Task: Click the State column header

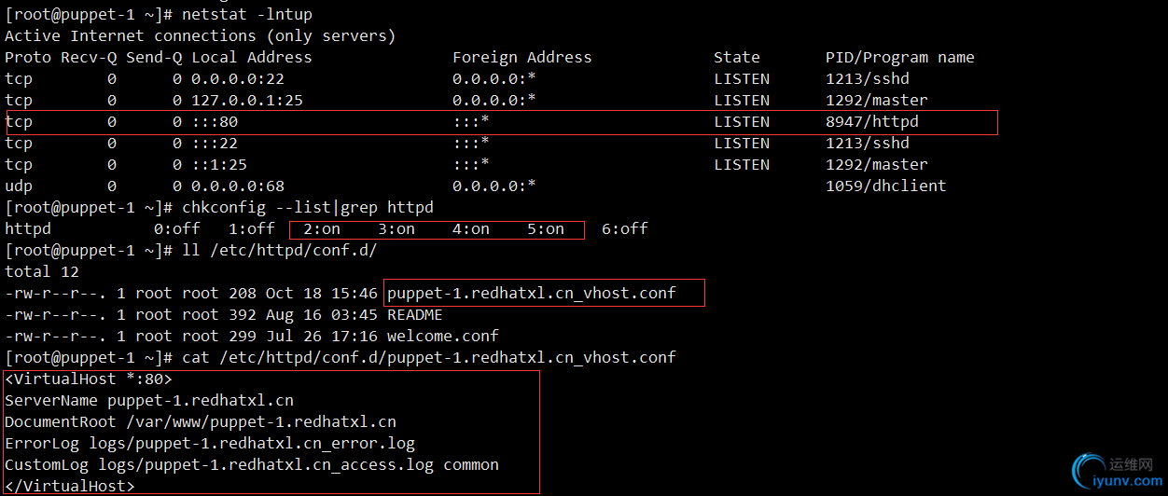Action: [736, 57]
